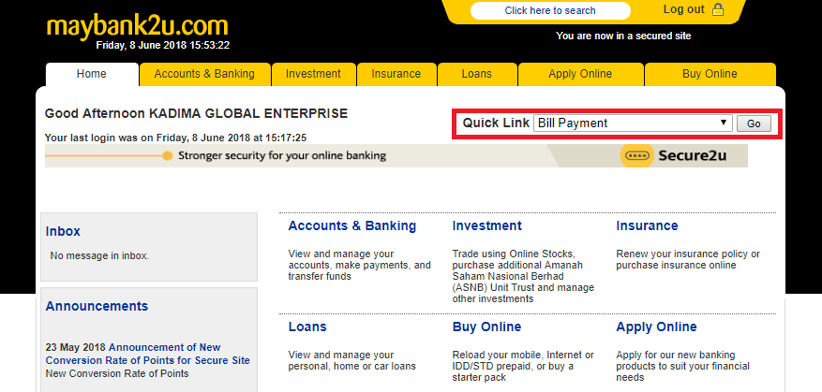
Task: Click the 'Click here to search' field
Action: (x=549, y=11)
